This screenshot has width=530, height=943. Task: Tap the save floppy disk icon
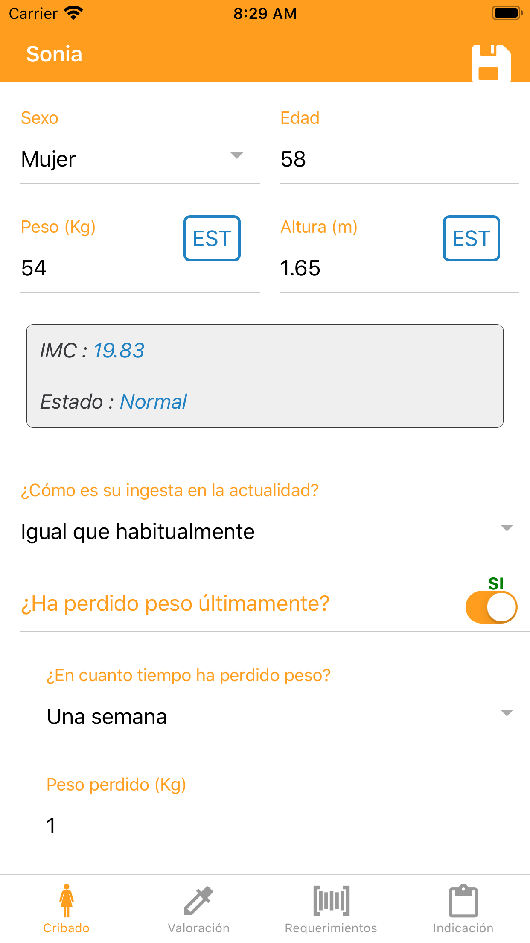tap(491, 62)
